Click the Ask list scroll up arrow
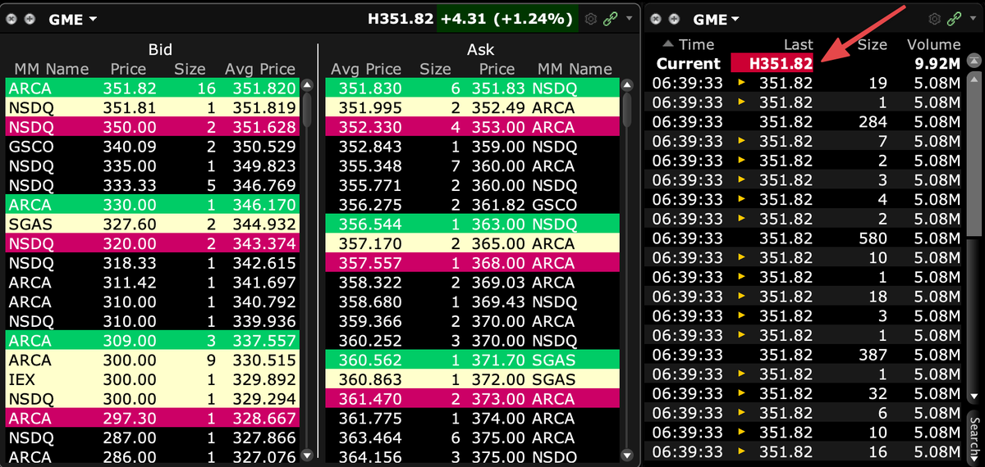 click(x=629, y=84)
